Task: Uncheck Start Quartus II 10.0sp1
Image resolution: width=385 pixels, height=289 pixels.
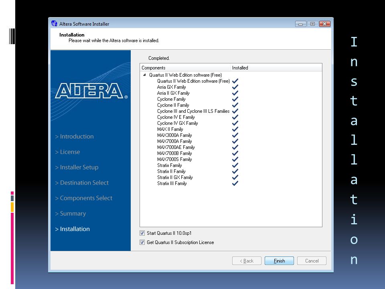Action: click(142, 233)
